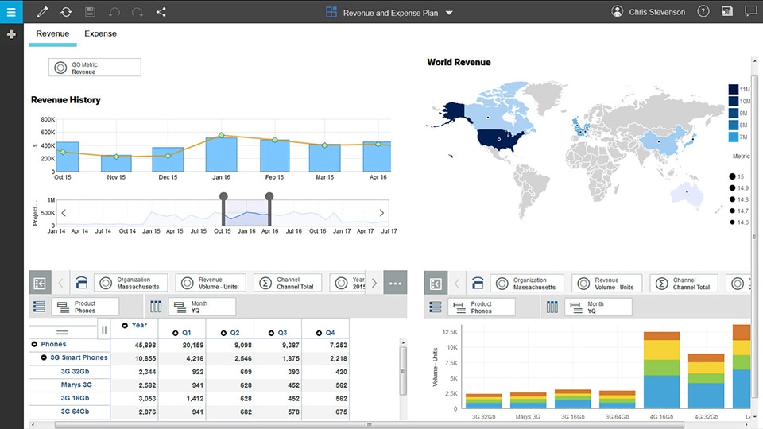
Task: Click the refresh icon in top toolbar
Action: [66, 12]
